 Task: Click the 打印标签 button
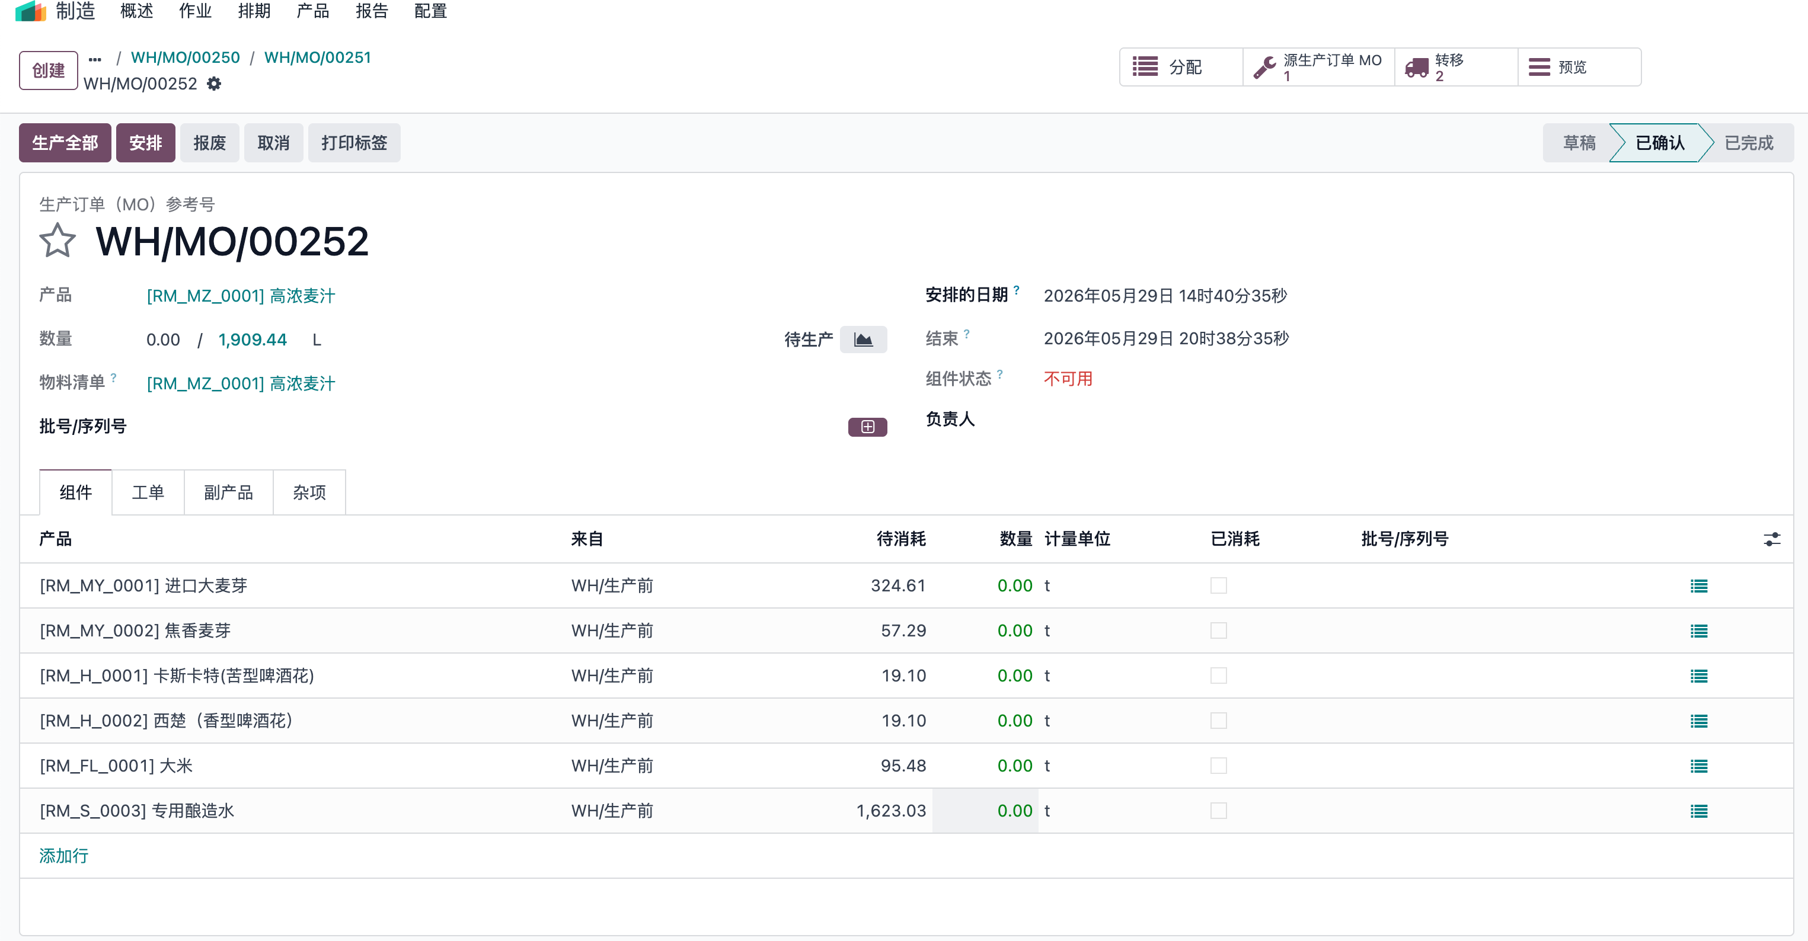[354, 143]
